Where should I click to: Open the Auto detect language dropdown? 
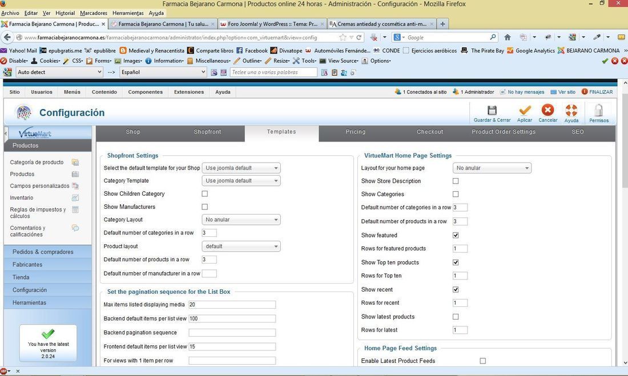(x=59, y=72)
